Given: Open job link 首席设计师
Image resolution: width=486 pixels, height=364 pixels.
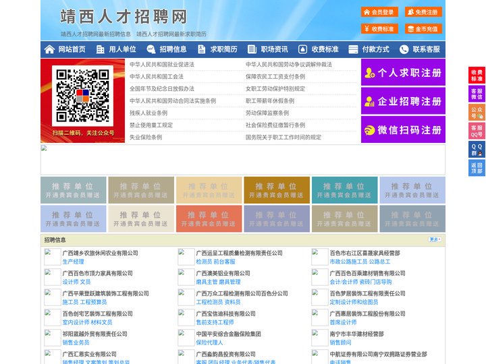Looking at the screenshot, I should point(343,322).
